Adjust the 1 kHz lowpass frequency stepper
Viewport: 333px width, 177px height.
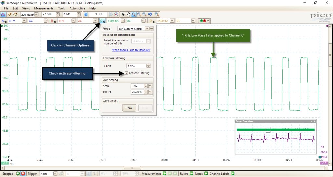point(148,66)
